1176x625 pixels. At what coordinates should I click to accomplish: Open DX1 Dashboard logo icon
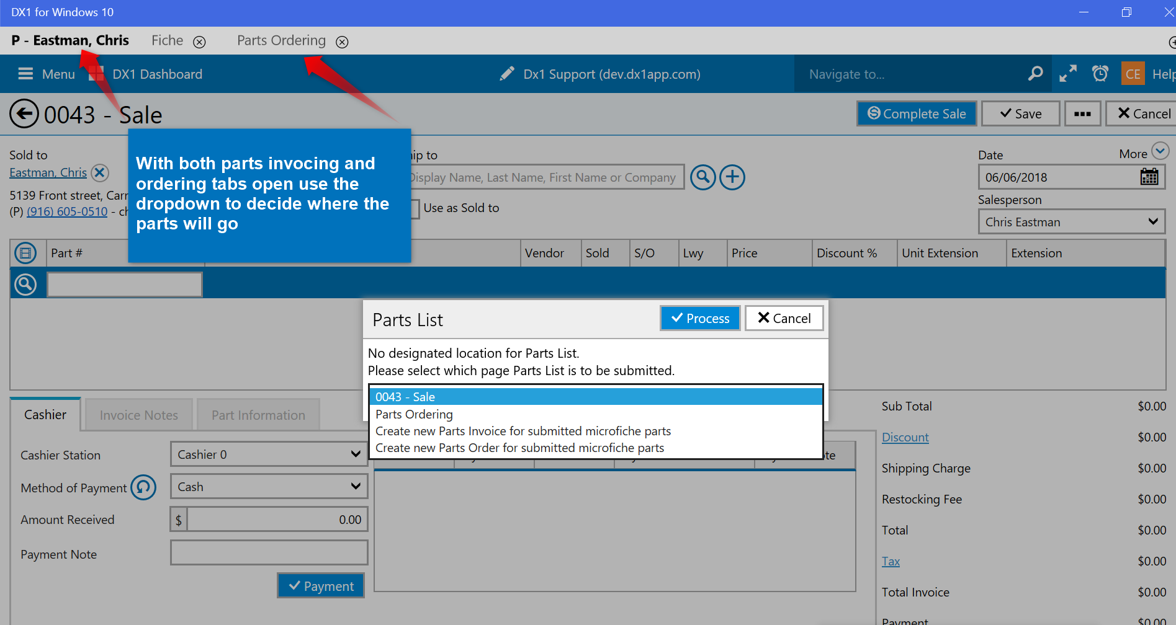pos(96,74)
